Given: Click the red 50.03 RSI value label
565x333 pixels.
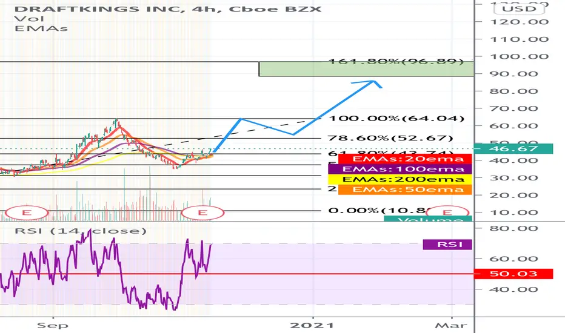Looking at the screenshot, I should [513, 274].
